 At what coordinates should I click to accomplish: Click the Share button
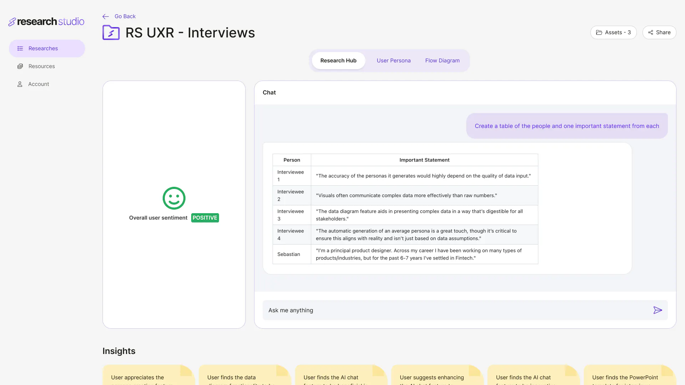pyautogui.click(x=659, y=32)
